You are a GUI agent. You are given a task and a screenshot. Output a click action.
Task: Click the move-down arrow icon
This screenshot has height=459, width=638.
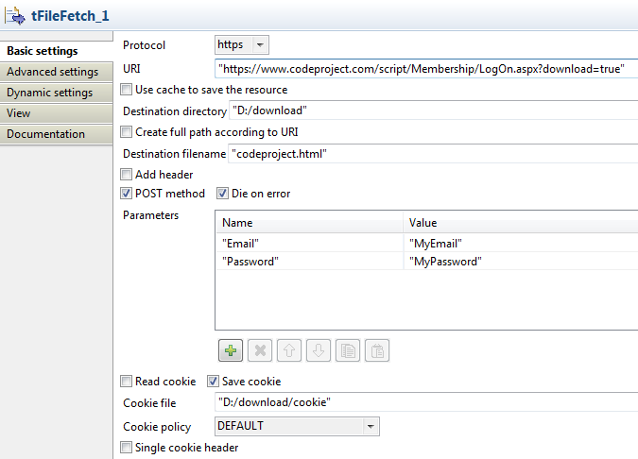[x=319, y=350]
